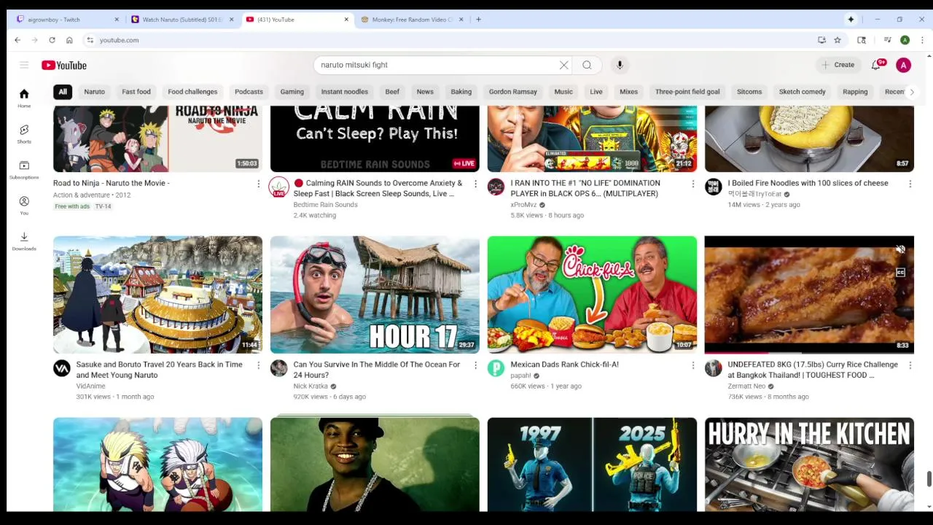Open Mexican Dads Rank Chick-fil-A title
Screen dimensions: 933x525
[564, 365]
